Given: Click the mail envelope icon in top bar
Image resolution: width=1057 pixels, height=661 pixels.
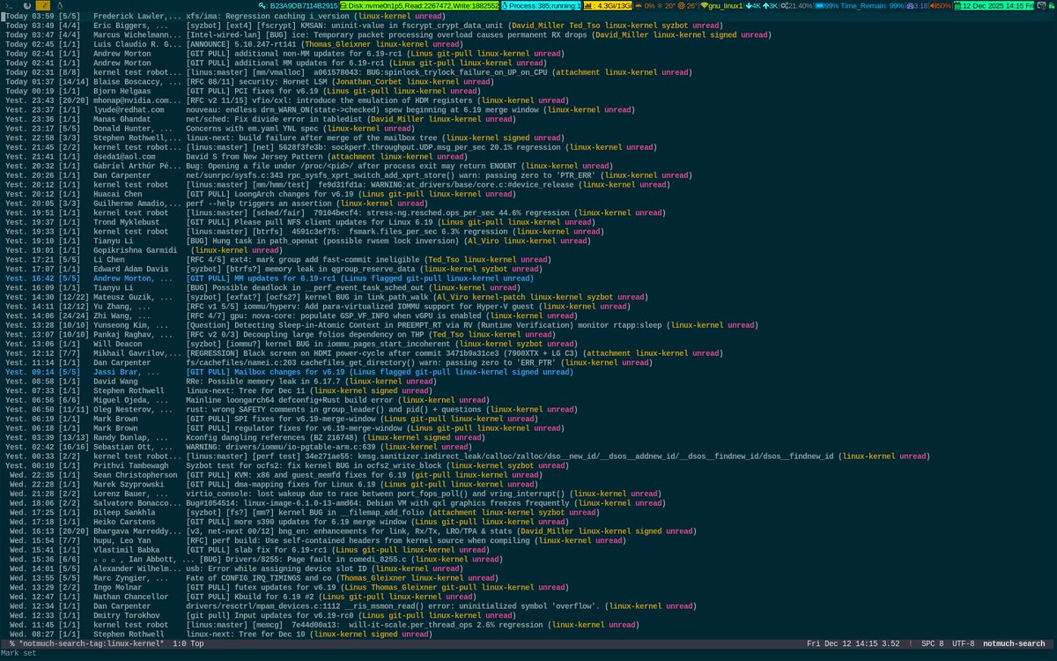Looking at the screenshot, I should (1041, 5).
